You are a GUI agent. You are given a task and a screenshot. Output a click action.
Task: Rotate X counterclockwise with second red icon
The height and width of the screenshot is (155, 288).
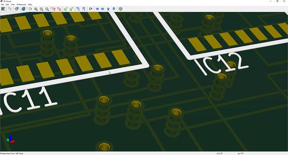coord(59,9)
